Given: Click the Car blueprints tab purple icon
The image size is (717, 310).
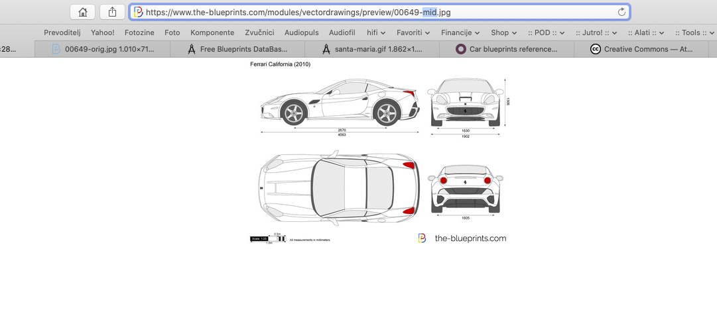Looking at the screenshot, I should (x=461, y=49).
